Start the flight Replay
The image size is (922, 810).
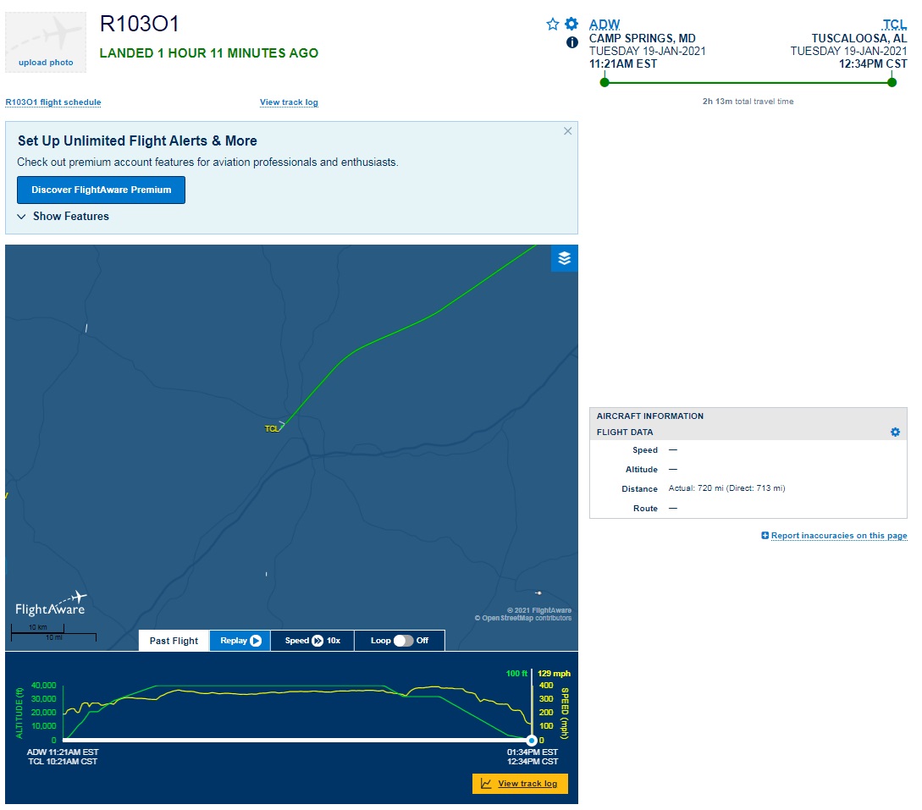click(240, 641)
